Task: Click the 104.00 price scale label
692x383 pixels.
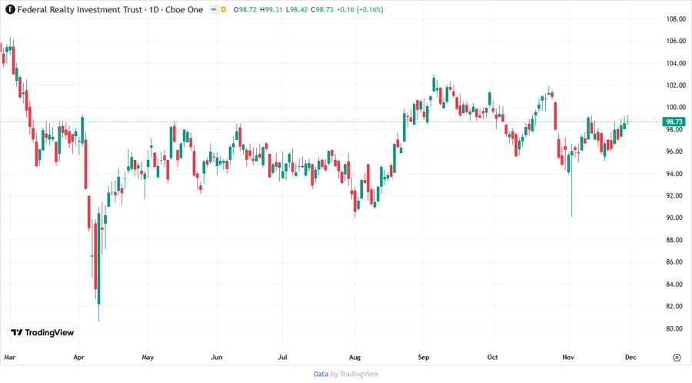Action: click(676, 63)
